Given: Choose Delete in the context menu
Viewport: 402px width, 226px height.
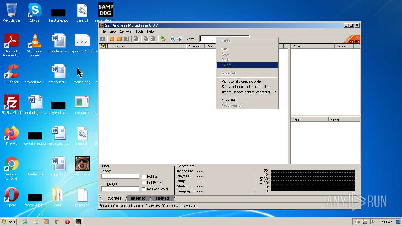Looking at the screenshot, I should point(247,65).
